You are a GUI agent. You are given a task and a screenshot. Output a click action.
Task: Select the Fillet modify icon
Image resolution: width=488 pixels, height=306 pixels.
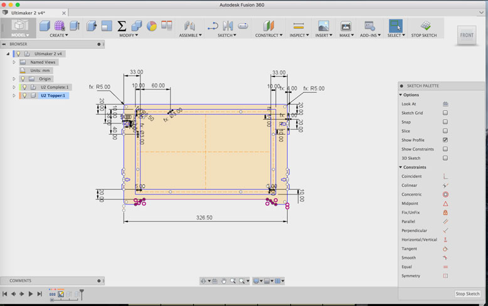[x=107, y=26]
